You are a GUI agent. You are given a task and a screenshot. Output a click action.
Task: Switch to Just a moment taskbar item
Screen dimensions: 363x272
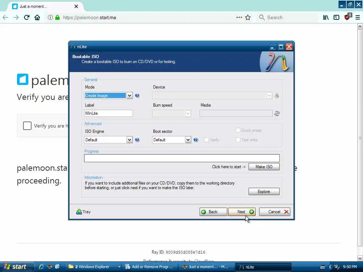(207, 267)
